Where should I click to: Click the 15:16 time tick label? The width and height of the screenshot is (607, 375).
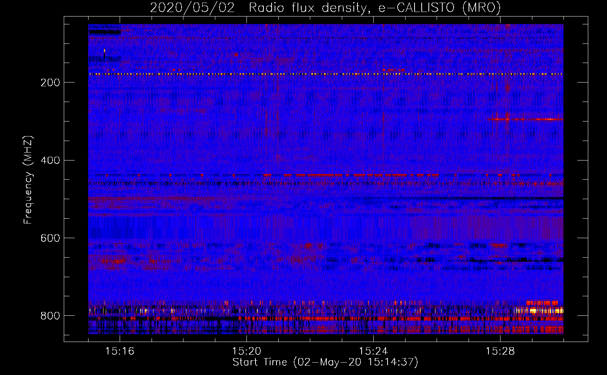click(x=120, y=351)
